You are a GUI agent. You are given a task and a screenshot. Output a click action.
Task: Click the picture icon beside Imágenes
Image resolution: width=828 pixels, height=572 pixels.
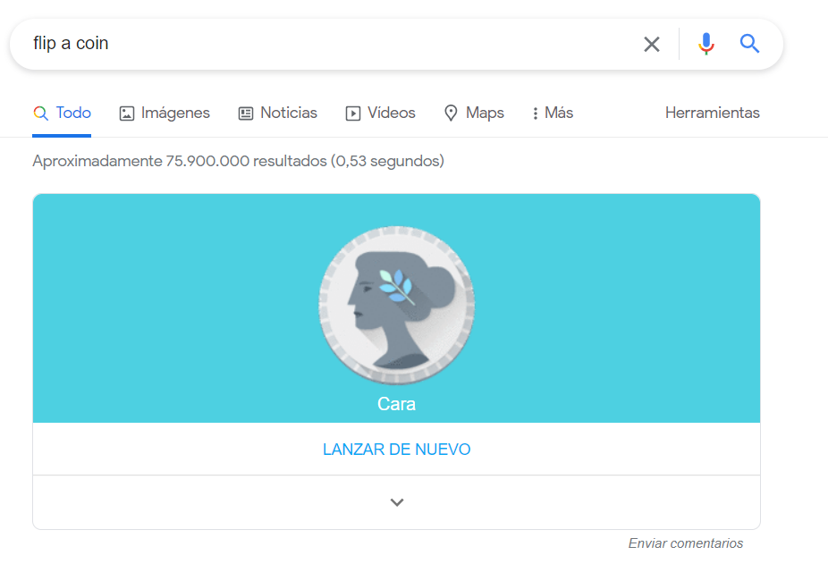pyautogui.click(x=127, y=114)
